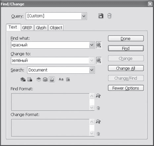This screenshot has width=154, height=146.
Task: Switch to the GREP tab
Action: coord(27,27)
